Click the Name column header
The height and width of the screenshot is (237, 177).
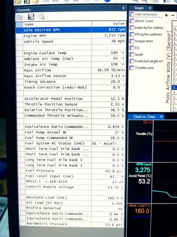point(57,24)
